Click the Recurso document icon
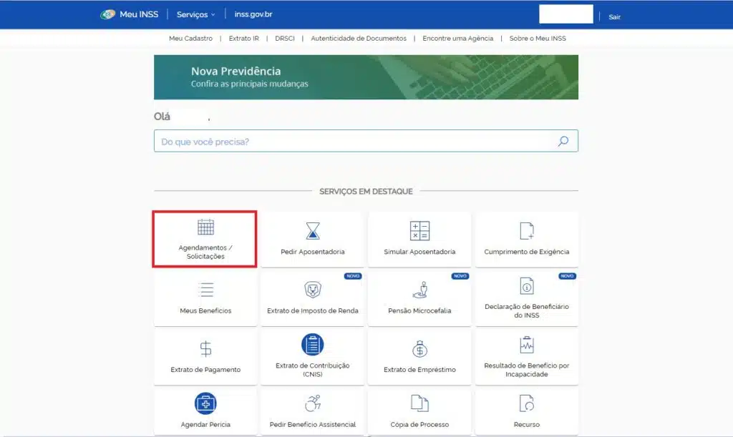 click(x=526, y=403)
